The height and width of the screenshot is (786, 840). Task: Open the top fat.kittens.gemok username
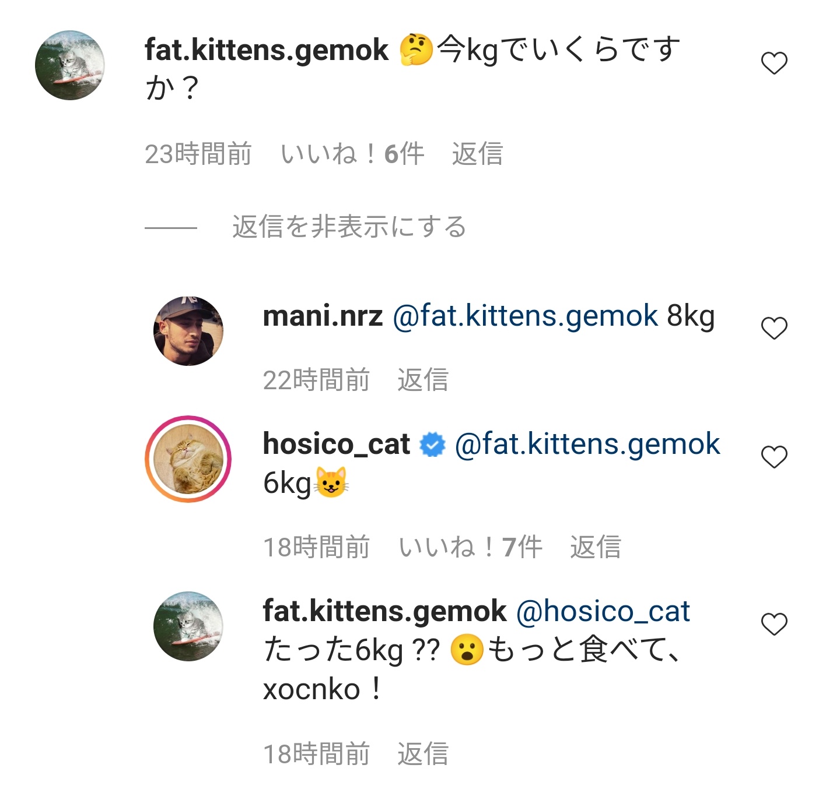tap(267, 50)
